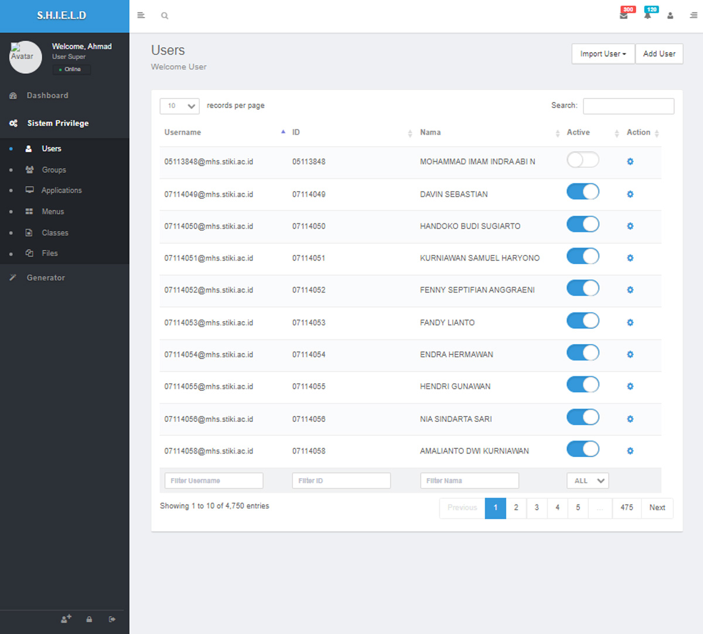The height and width of the screenshot is (634, 703).
Task: Click the logout icon in sidebar footer
Action: [112, 619]
